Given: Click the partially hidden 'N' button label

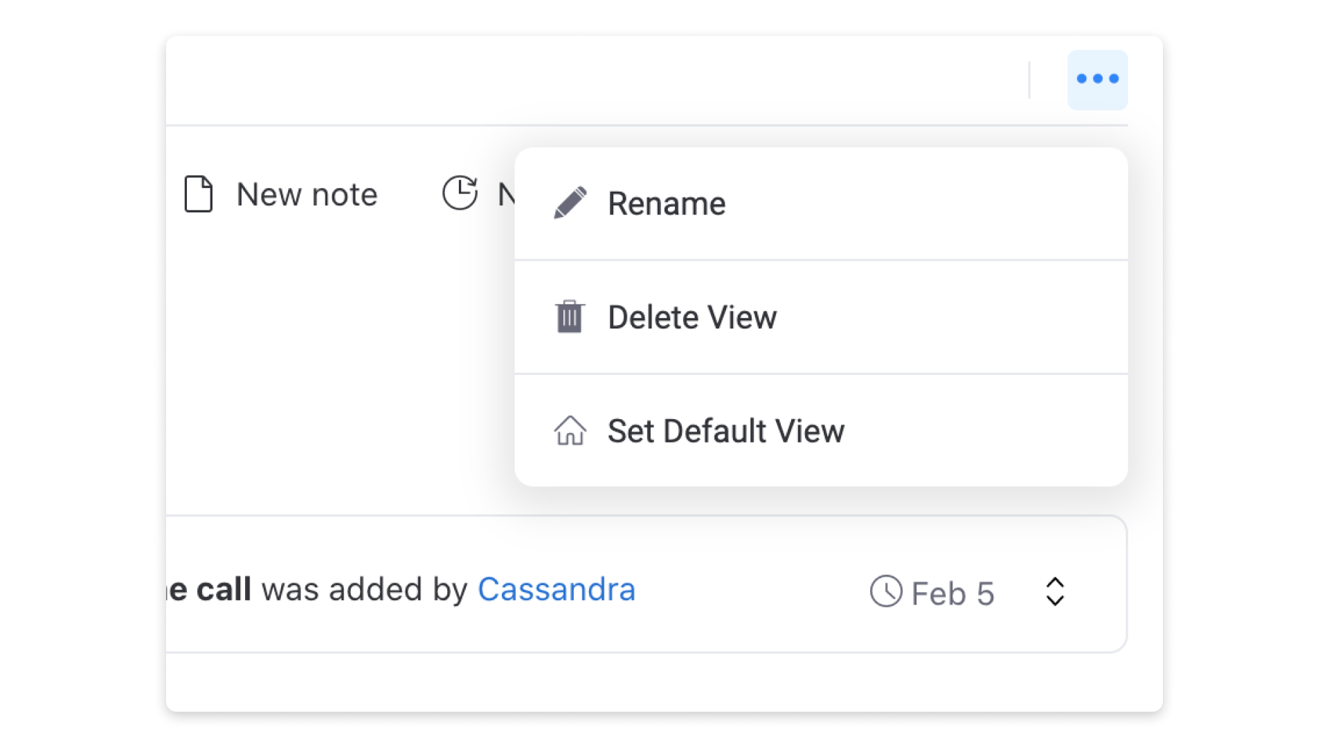Looking at the screenshot, I should pyautogui.click(x=506, y=194).
